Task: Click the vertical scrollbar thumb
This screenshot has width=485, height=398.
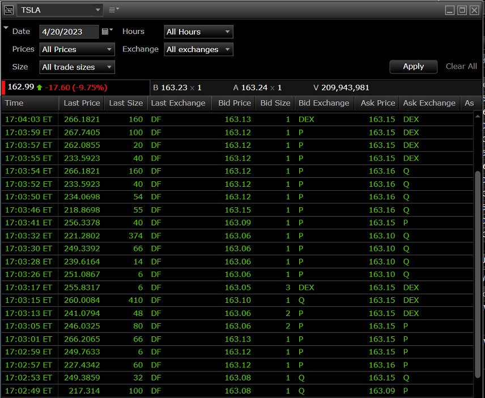Action: [x=478, y=274]
